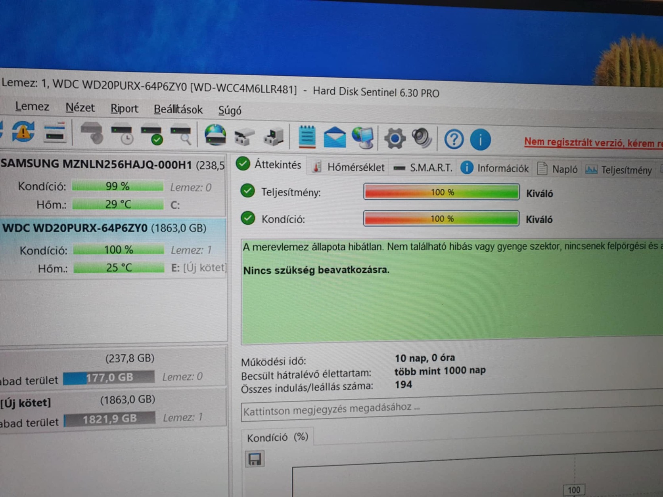Screen dimensions: 663x497
Task: Click the 'C:' drive letter label
Action: (175, 205)
